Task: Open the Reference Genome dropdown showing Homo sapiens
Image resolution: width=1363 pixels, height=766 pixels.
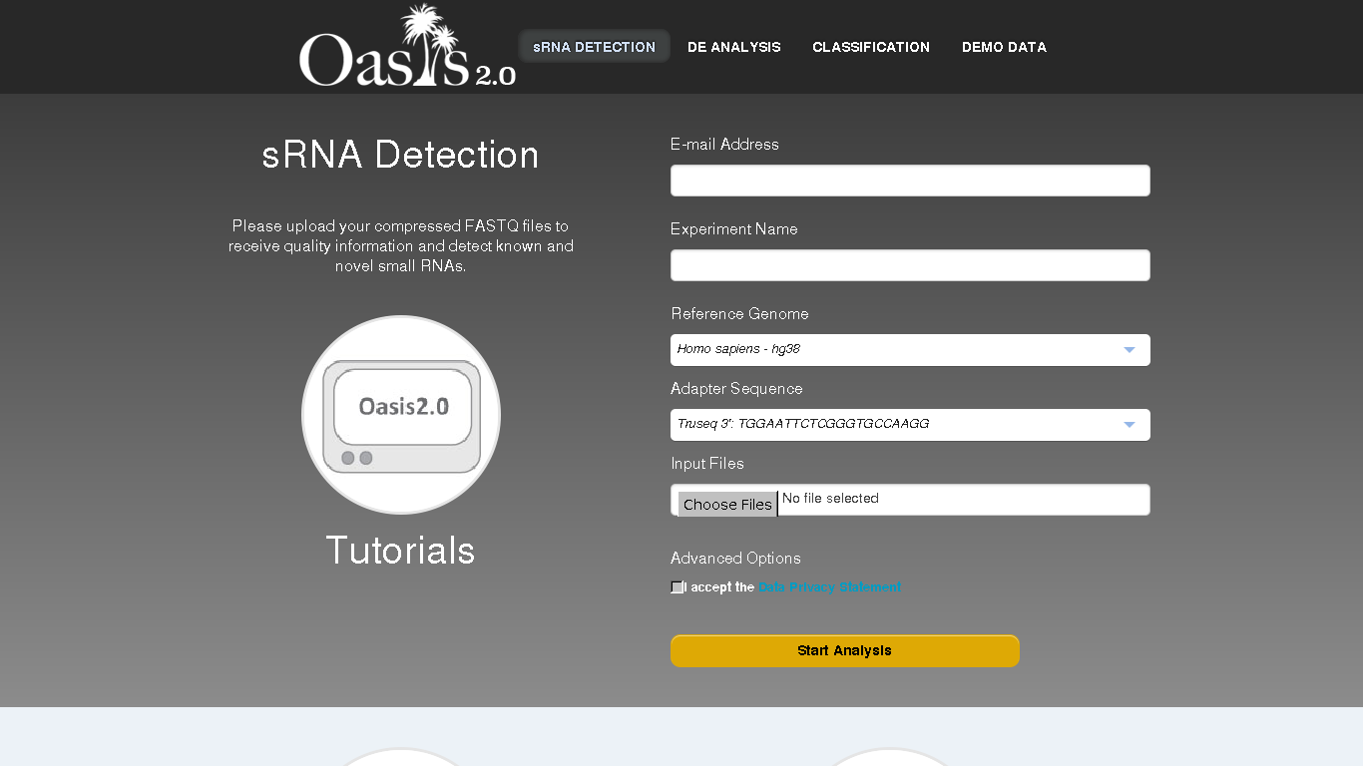Action: coord(909,350)
